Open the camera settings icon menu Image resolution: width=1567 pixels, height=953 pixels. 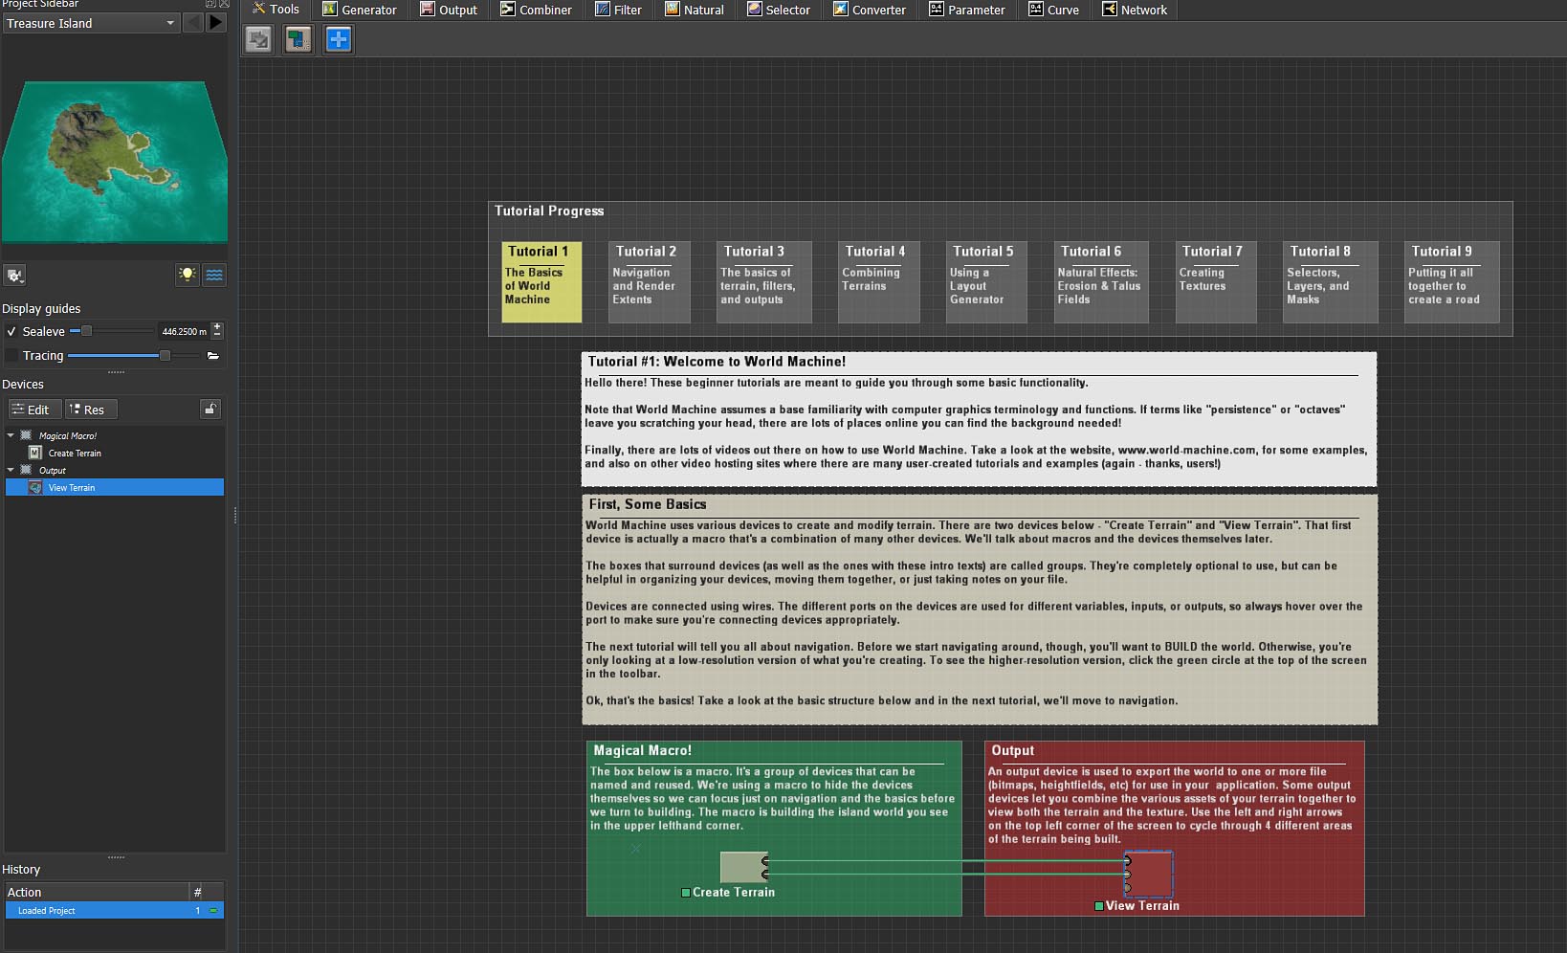(x=14, y=276)
